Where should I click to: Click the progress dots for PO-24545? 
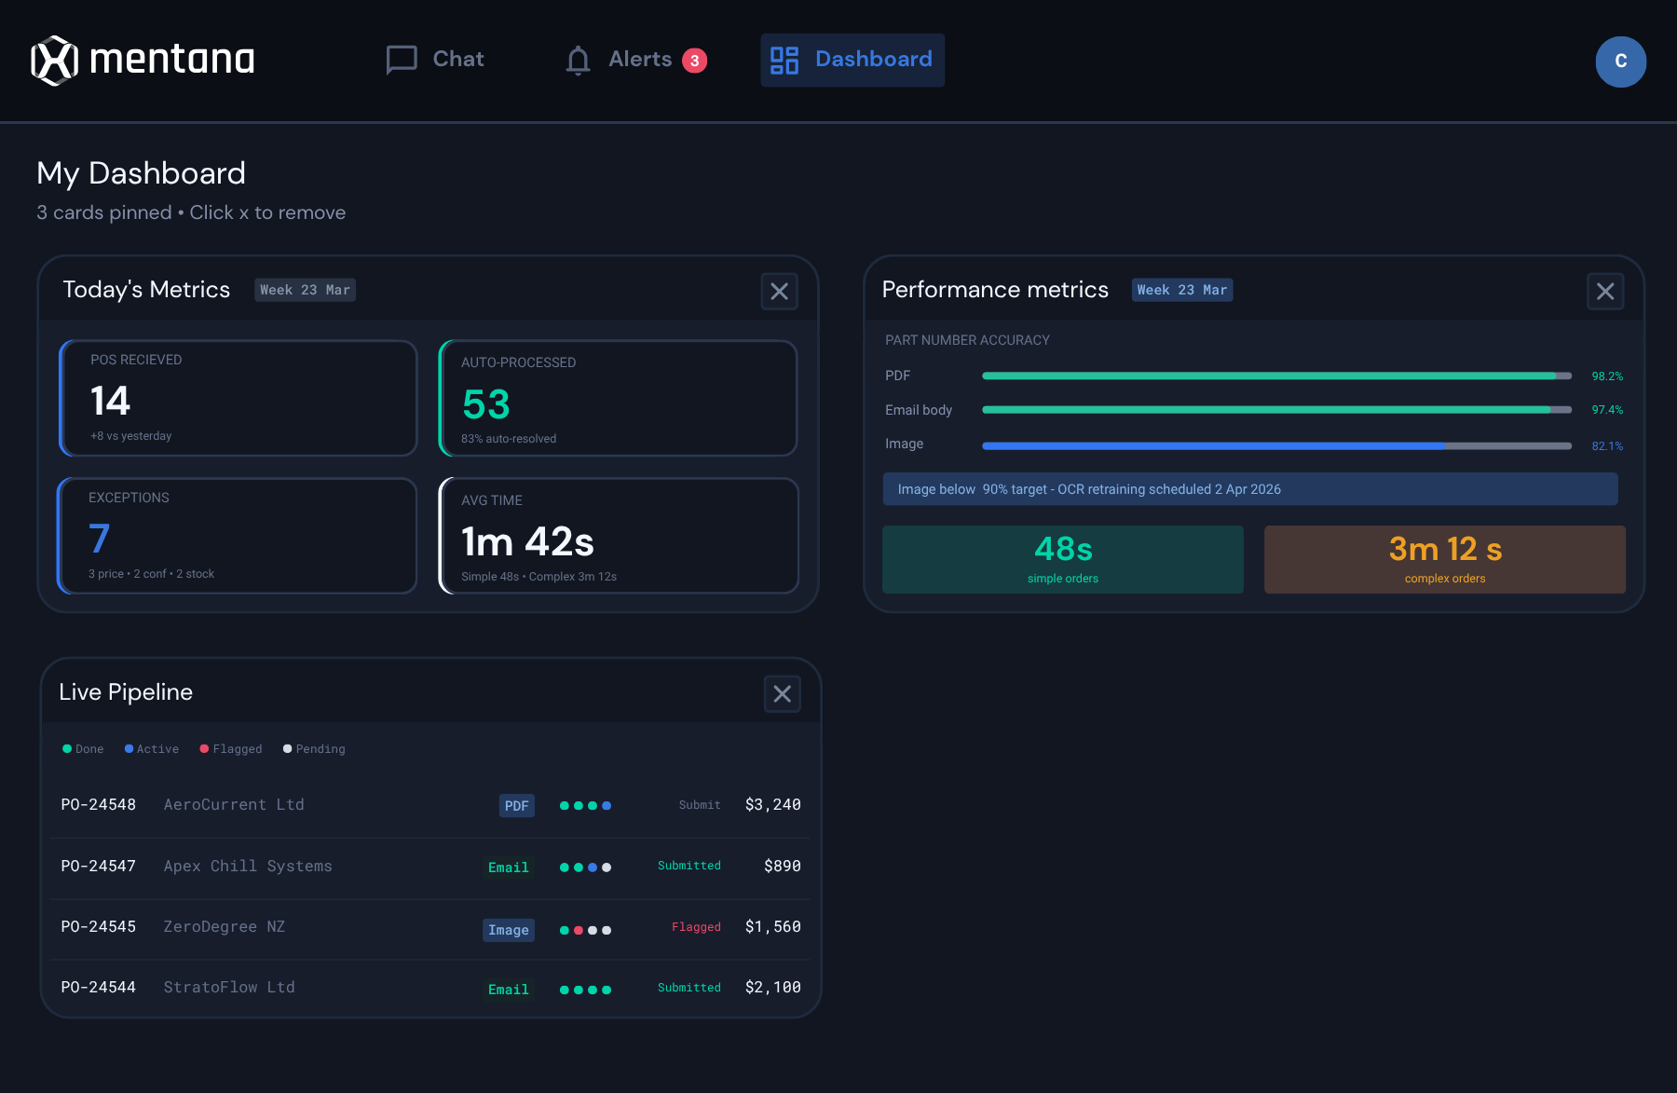[586, 930]
